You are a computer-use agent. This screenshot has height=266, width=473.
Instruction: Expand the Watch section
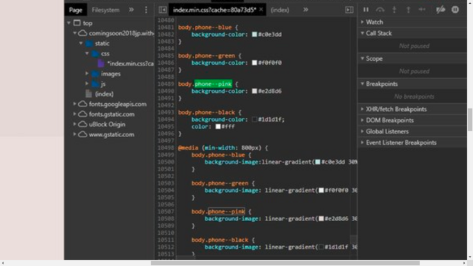click(x=374, y=22)
